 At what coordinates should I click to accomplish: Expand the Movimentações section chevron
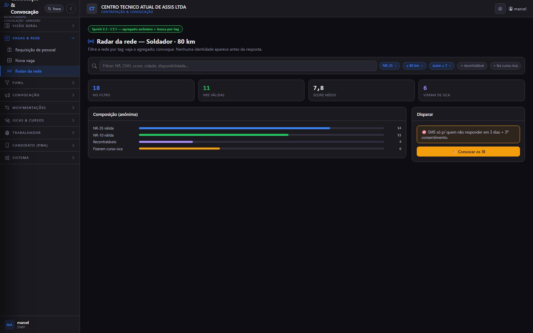click(73, 108)
